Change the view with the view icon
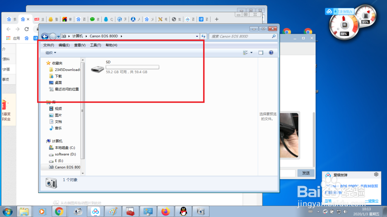This screenshot has width=387, height=217. click(x=245, y=53)
